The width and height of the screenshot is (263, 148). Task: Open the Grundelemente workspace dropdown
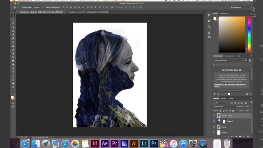pyautogui.click(x=241, y=7)
